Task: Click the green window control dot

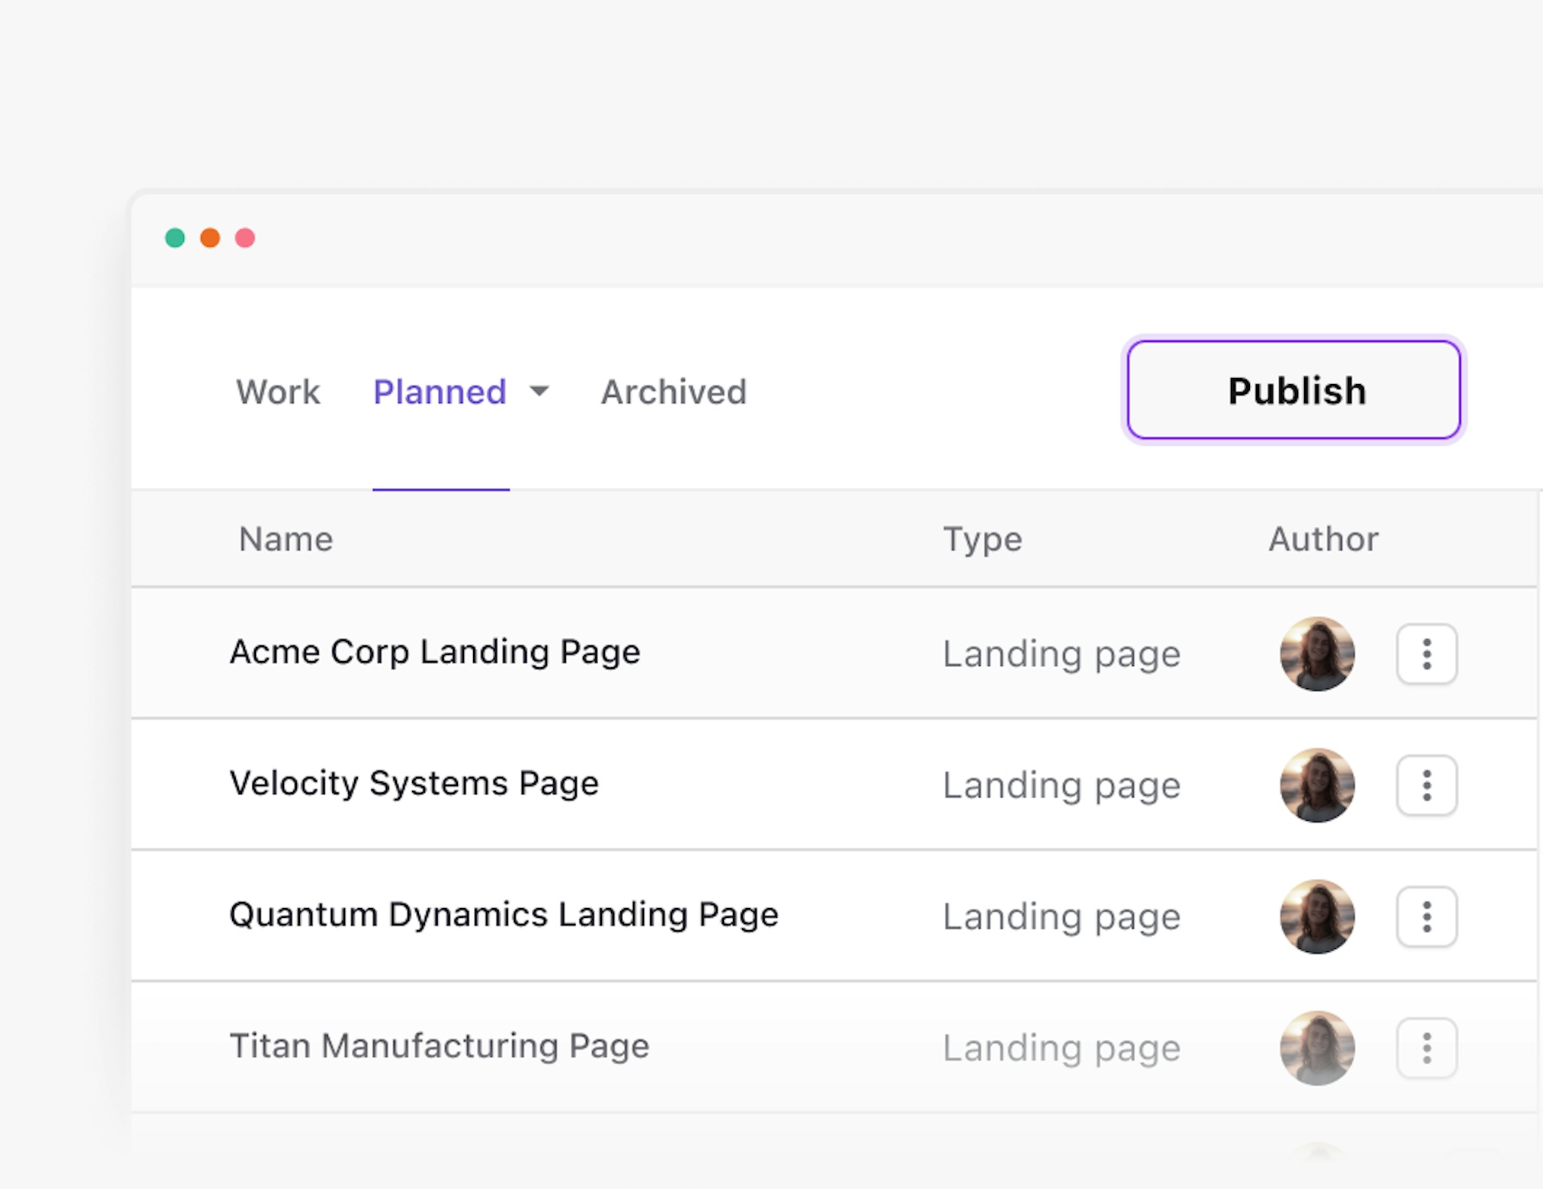Action: 175,238
